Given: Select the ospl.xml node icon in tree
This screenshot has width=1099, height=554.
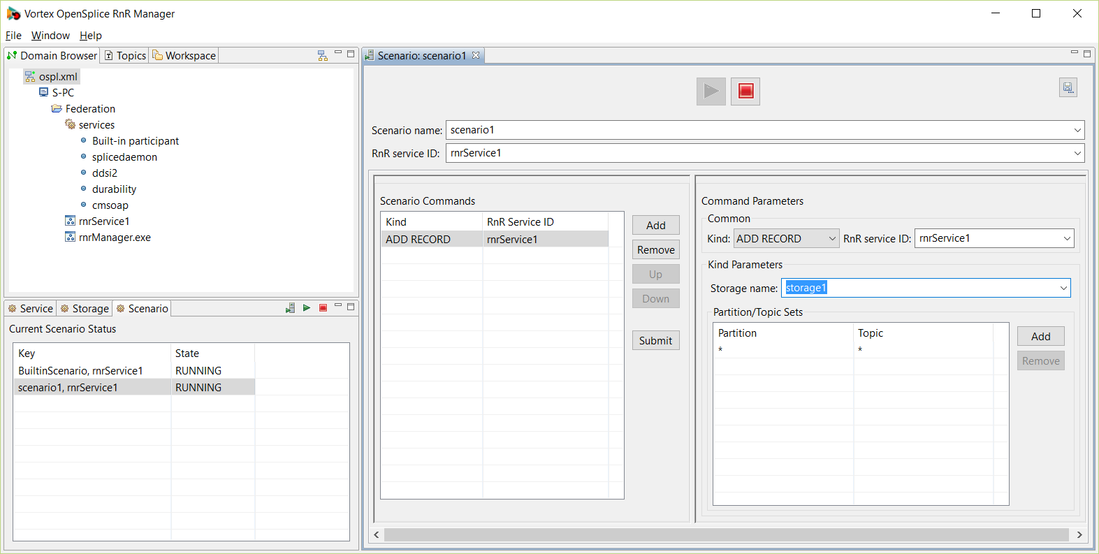Looking at the screenshot, I should [30, 77].
